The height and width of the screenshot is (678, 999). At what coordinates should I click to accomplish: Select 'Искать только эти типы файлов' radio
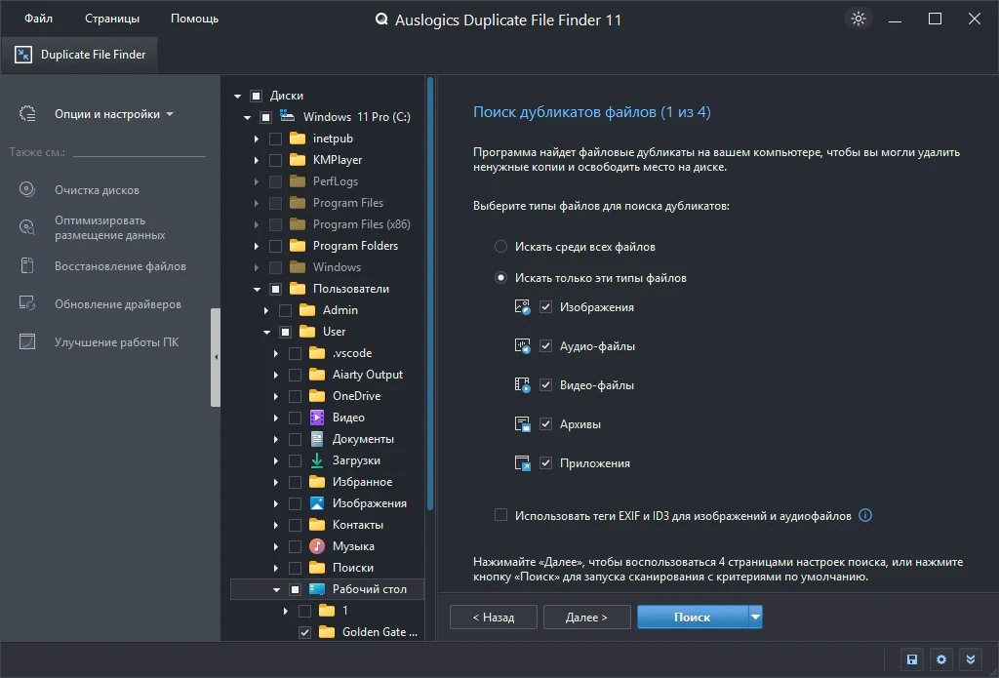click(500, 278)
